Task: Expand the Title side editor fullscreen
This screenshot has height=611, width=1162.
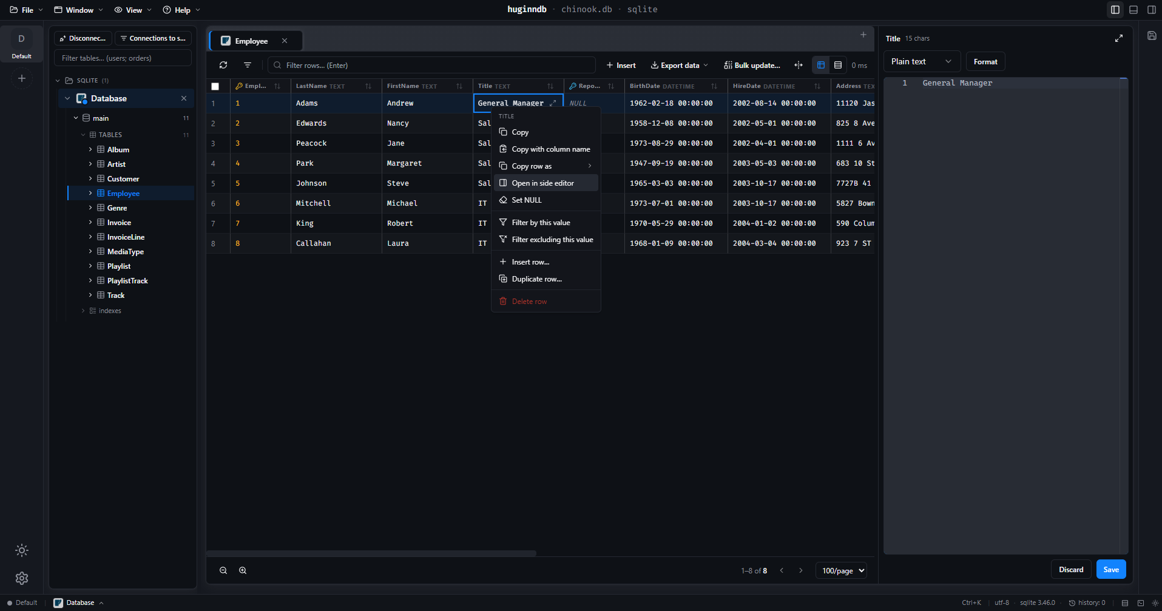Action: tap(1119, 38)
